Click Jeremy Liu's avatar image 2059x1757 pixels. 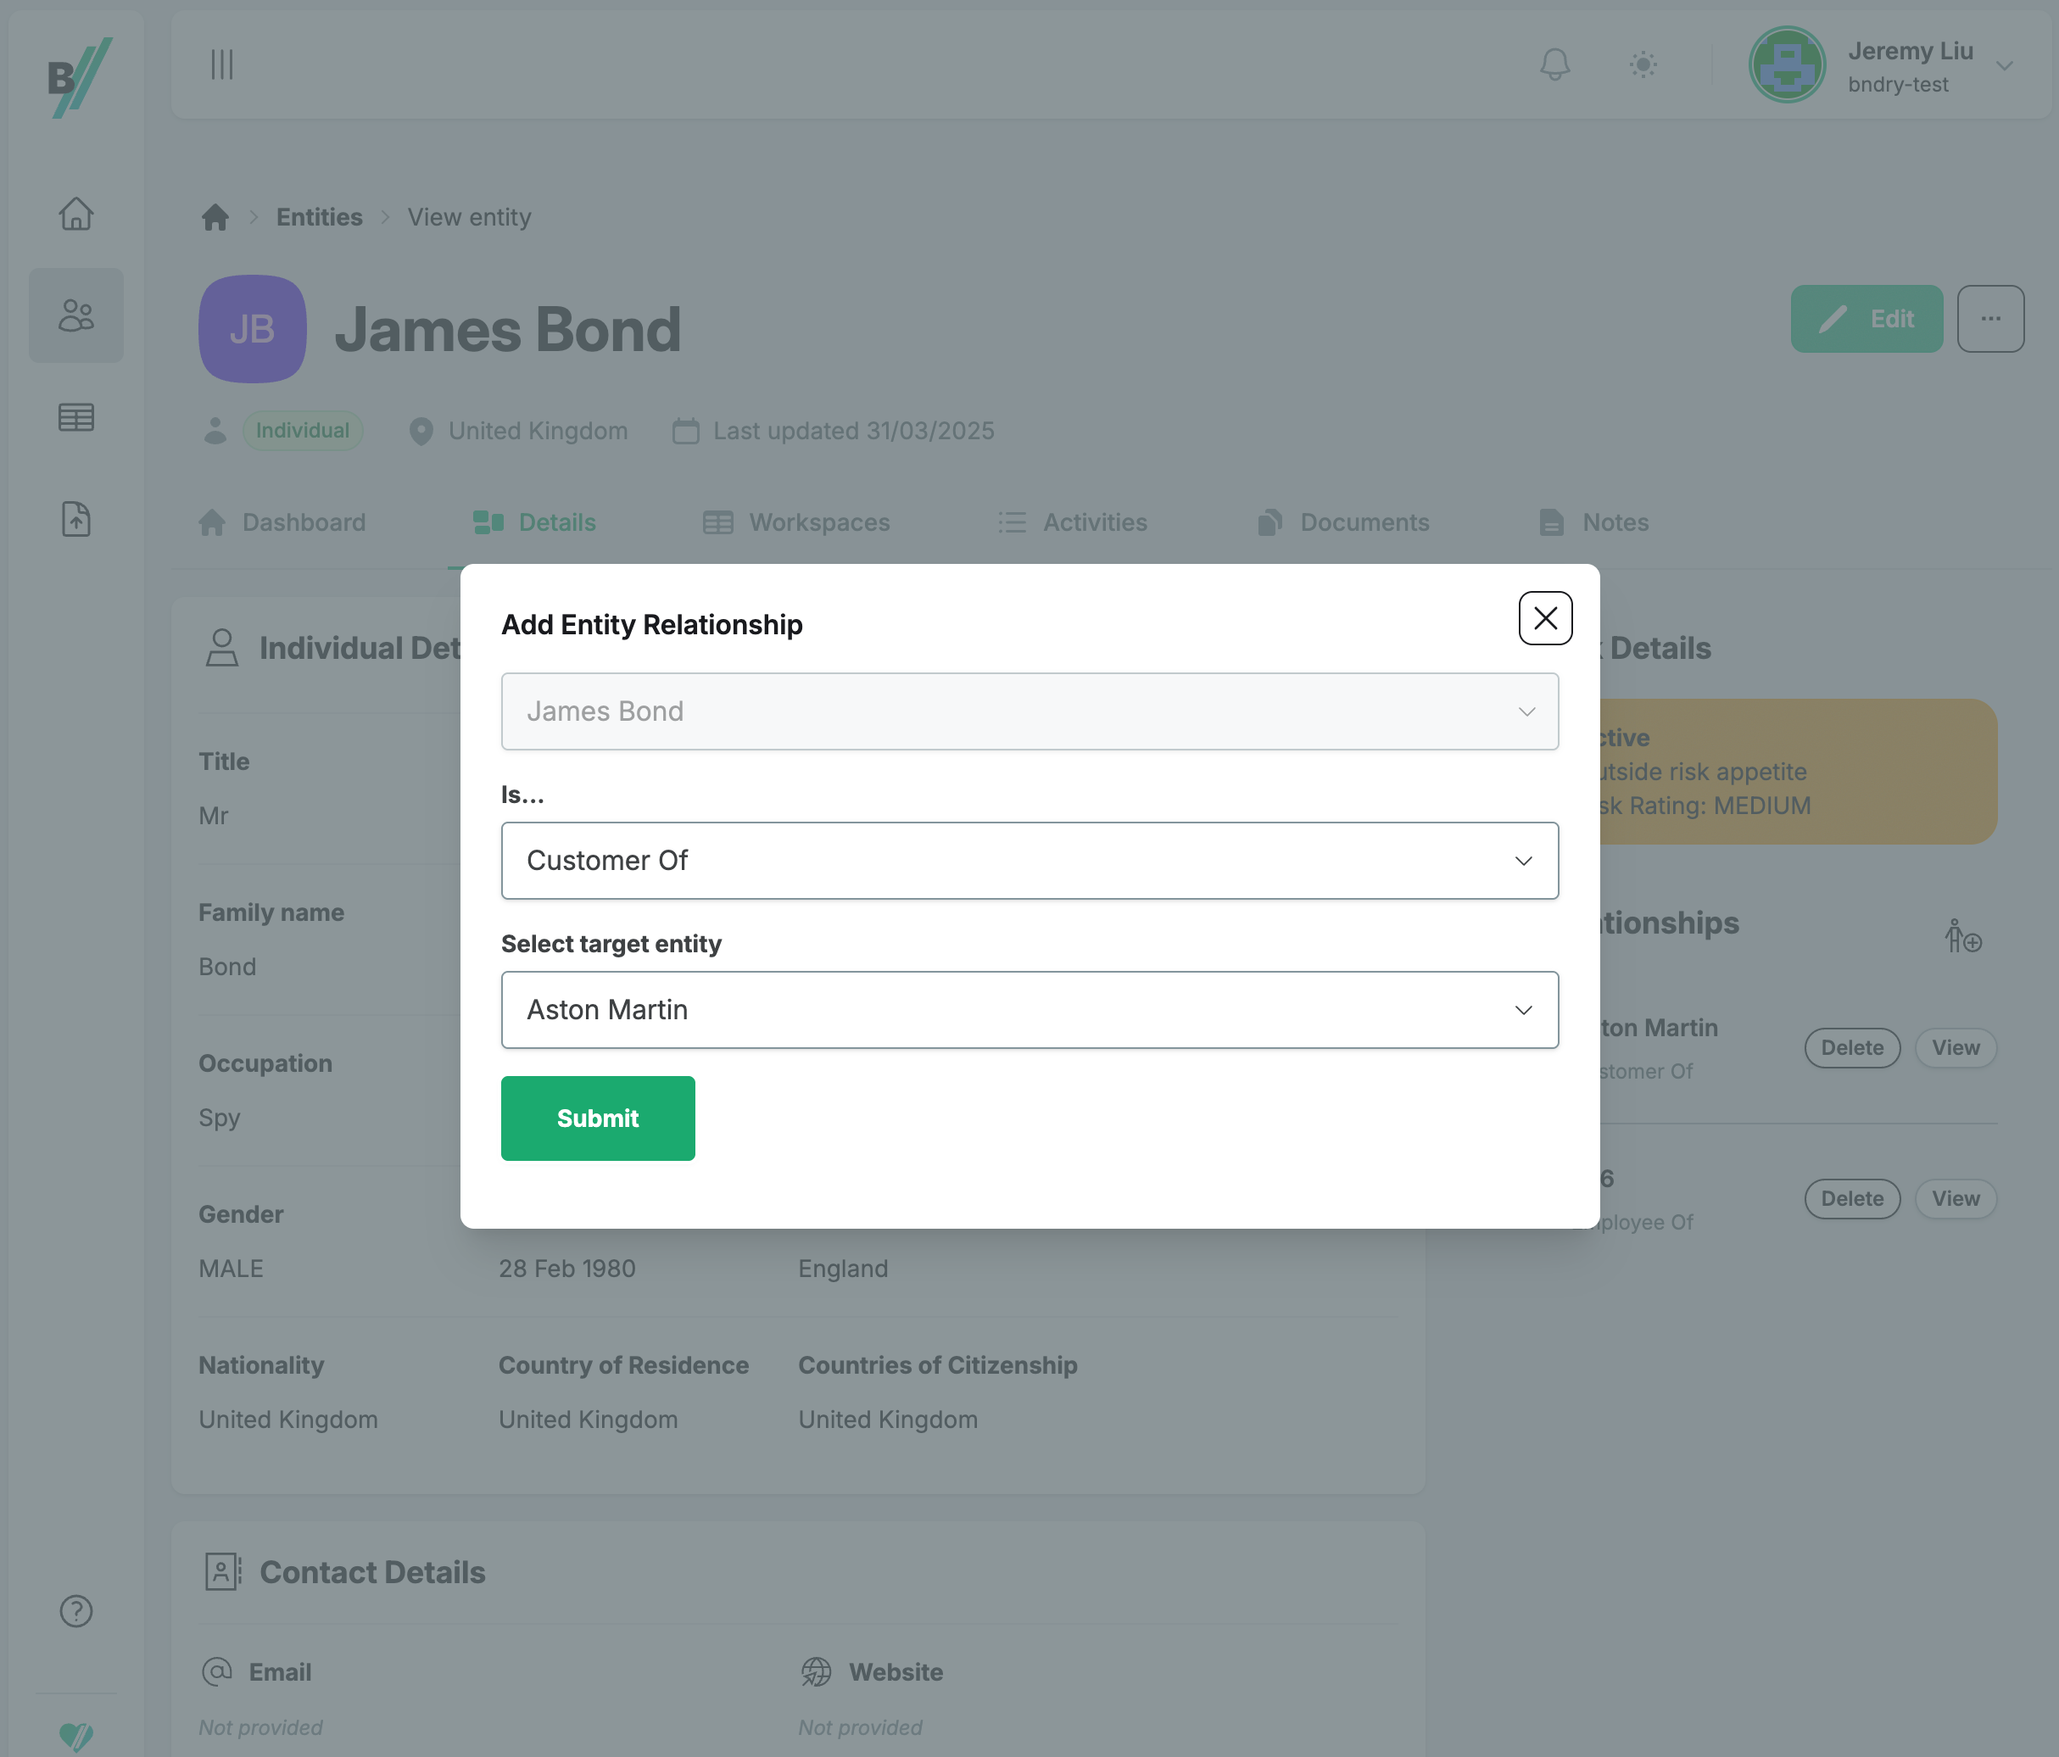coord(1787,64)
